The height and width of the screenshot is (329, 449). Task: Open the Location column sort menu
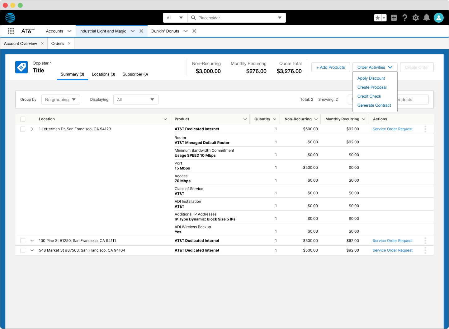(165, 119)
